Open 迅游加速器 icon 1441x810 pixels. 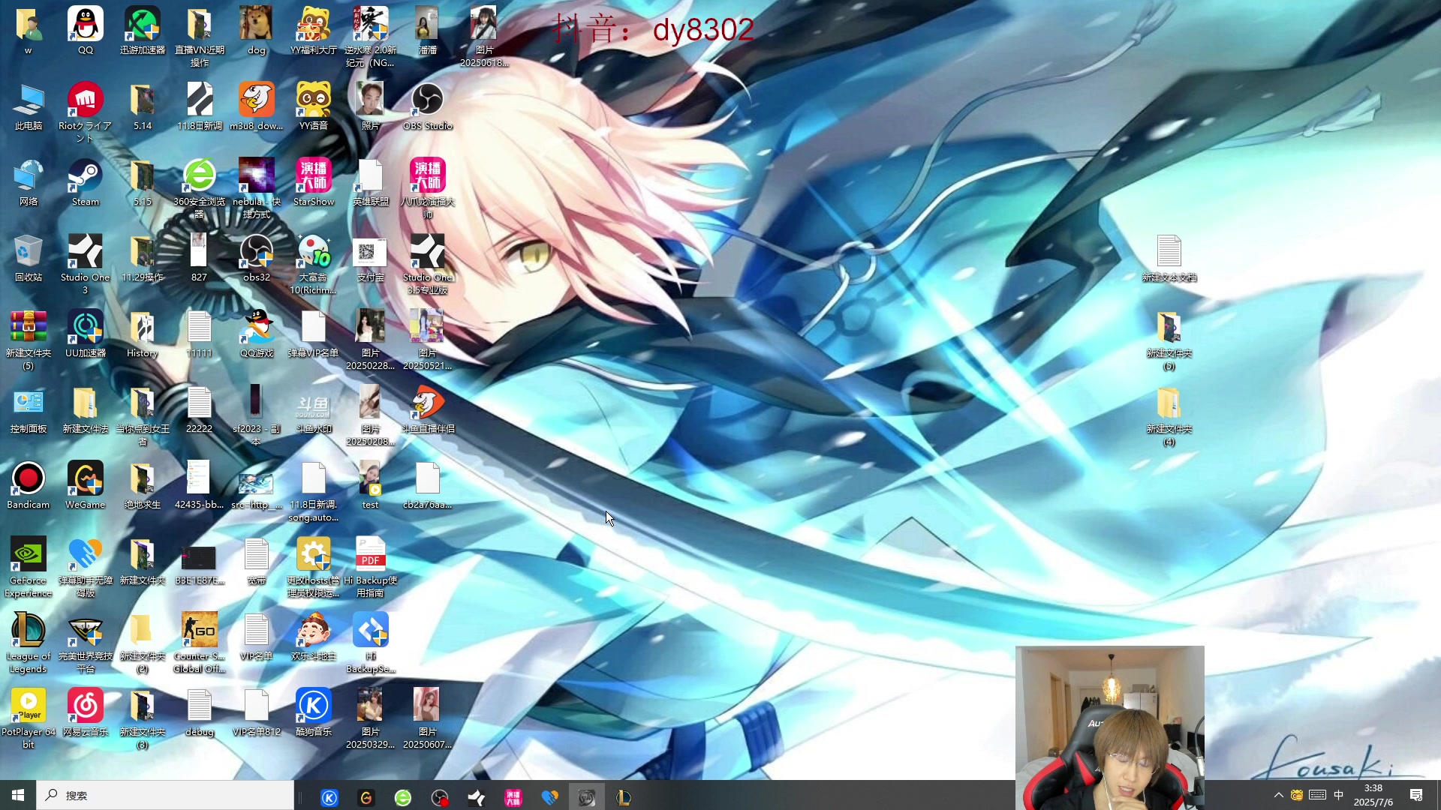(x=143, y=24)
